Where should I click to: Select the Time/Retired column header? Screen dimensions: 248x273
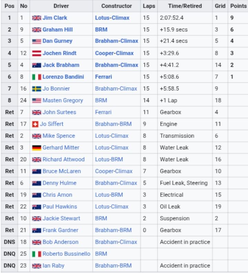click(185, 6)
